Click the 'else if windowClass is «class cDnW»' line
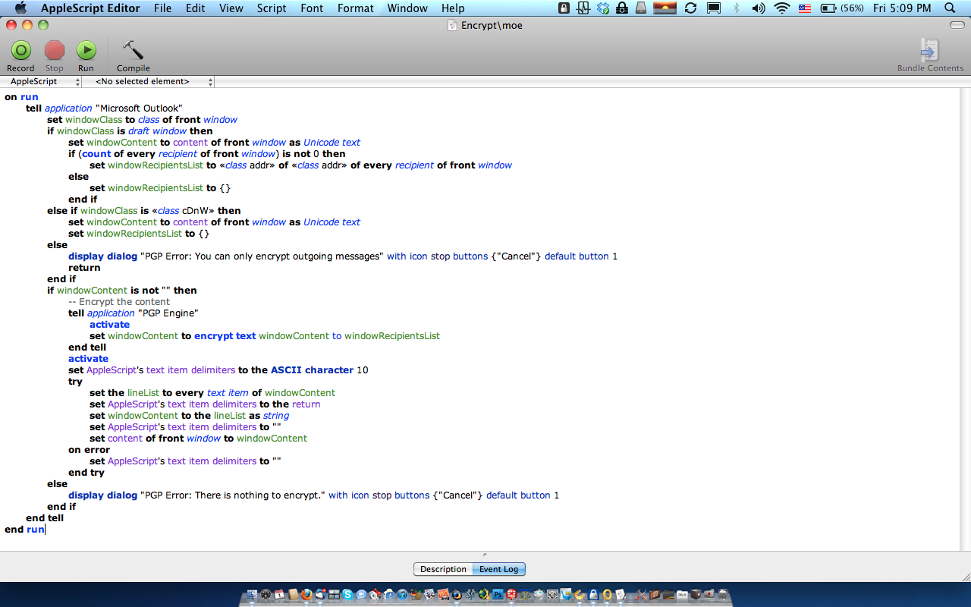This screenshot has width=971, height=607. 144,211
